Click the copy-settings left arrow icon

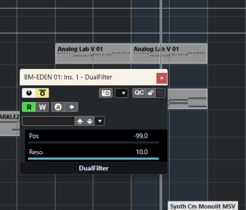coord(71,107)
